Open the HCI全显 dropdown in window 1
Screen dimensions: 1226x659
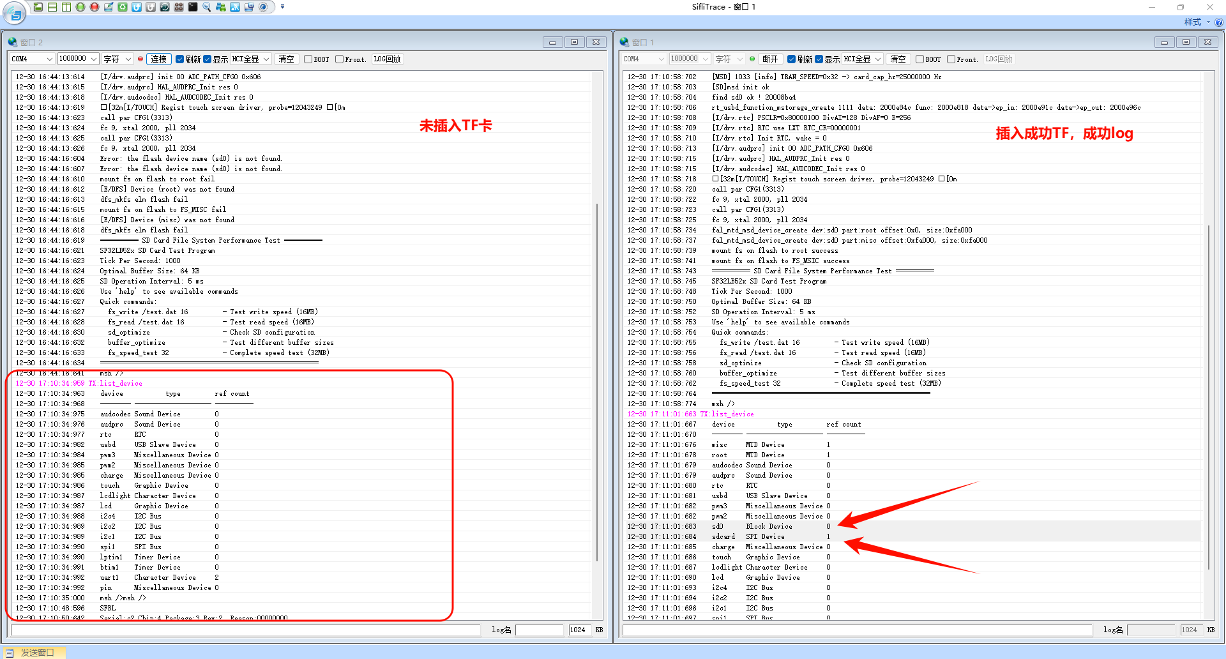tap(862, 59)
